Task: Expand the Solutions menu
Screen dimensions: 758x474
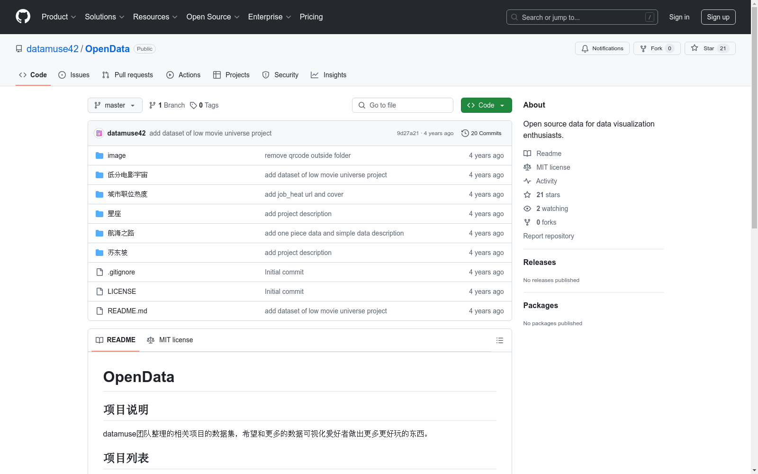Action: (x=105, y=17)
